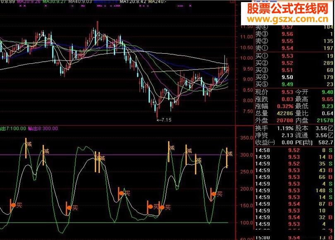Click the 7.15 lowest price marker
This screenshot has height=240, width=335.
pos(164,120)
